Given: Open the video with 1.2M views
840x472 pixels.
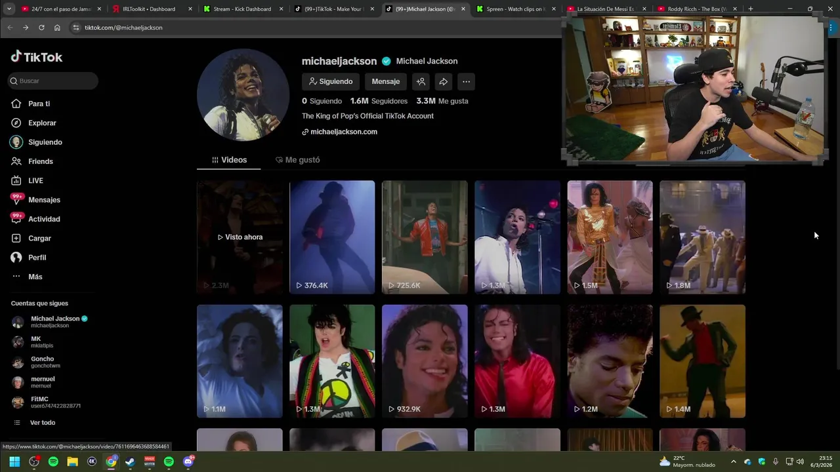Looking at the screenshot, I should pyautogui.click(x=610, y=361).
